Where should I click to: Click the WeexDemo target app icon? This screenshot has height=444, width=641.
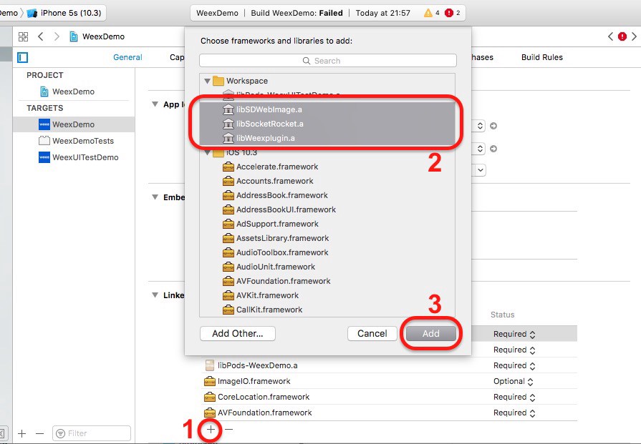click(x=44, y=124)
